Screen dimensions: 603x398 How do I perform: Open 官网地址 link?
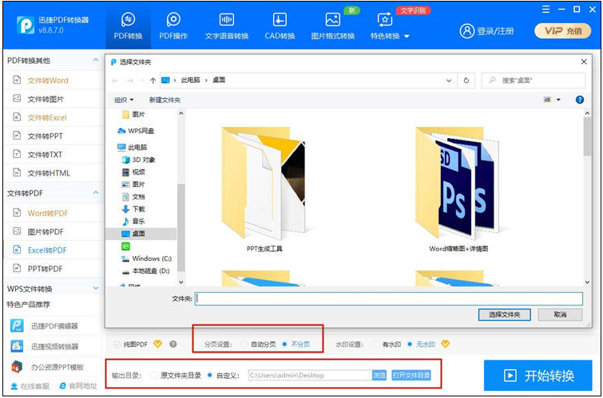coord(78,386)
